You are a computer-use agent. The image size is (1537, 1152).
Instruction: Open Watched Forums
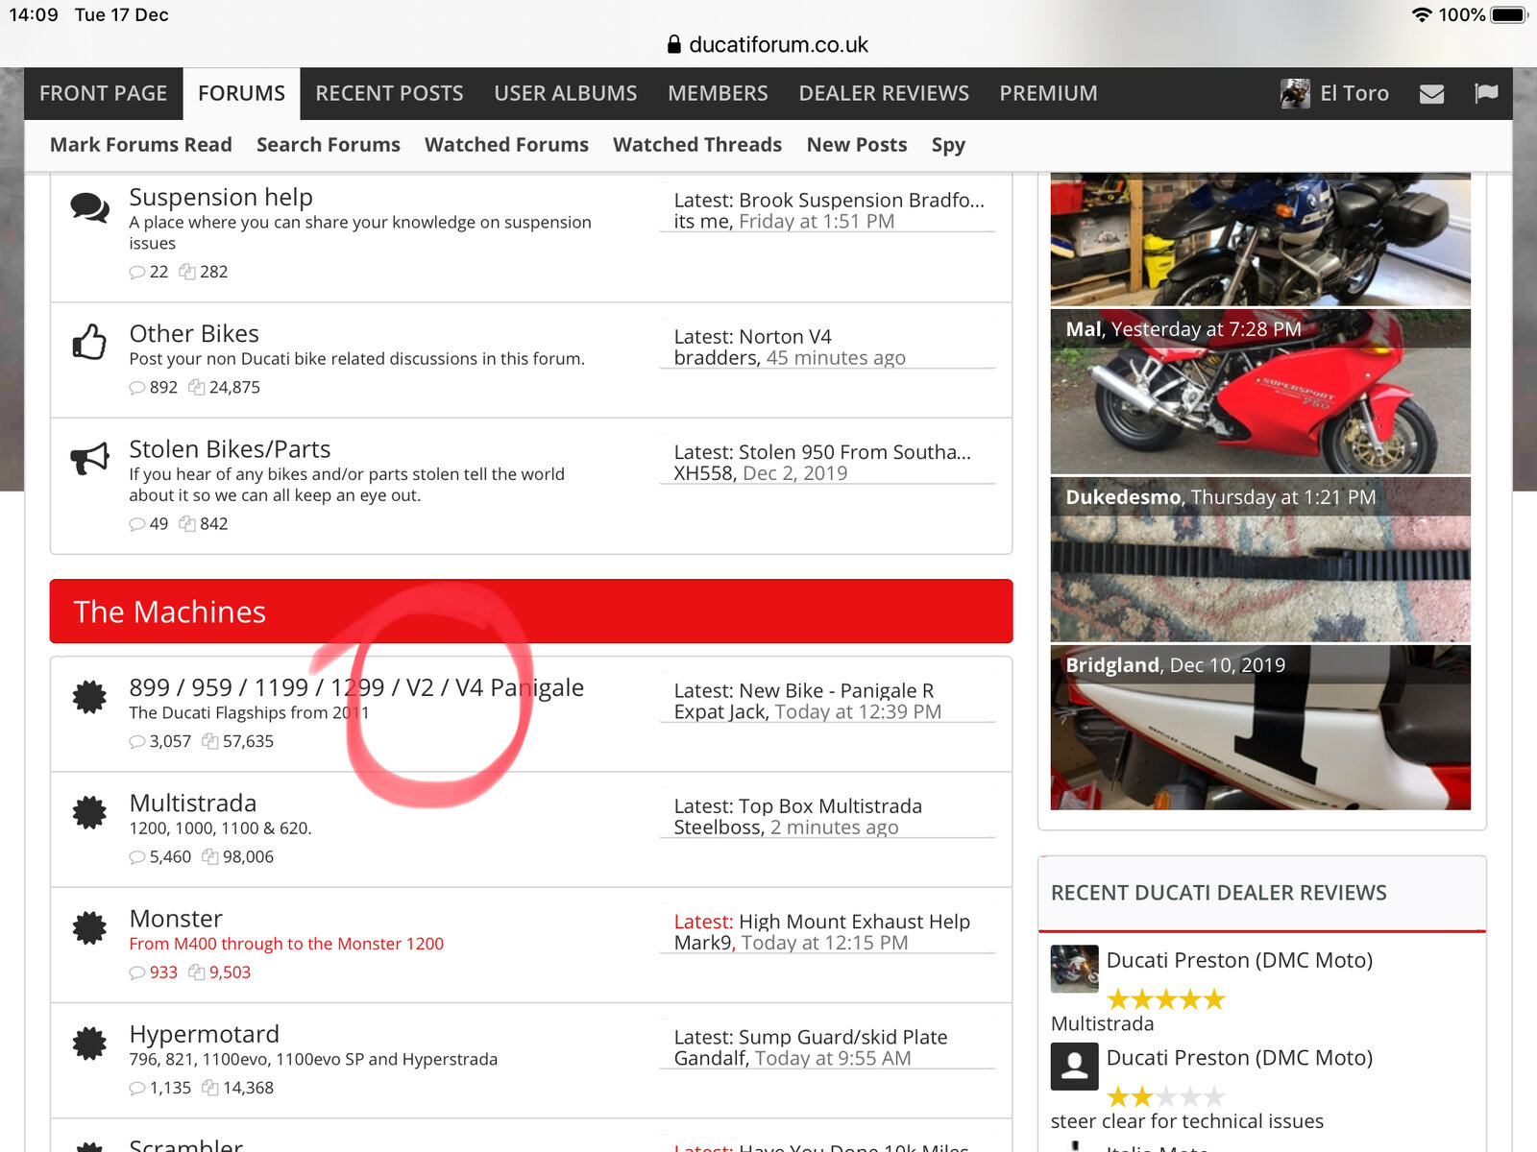507,145
